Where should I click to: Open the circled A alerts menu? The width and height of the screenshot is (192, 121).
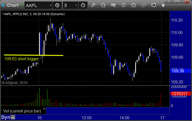133,5
